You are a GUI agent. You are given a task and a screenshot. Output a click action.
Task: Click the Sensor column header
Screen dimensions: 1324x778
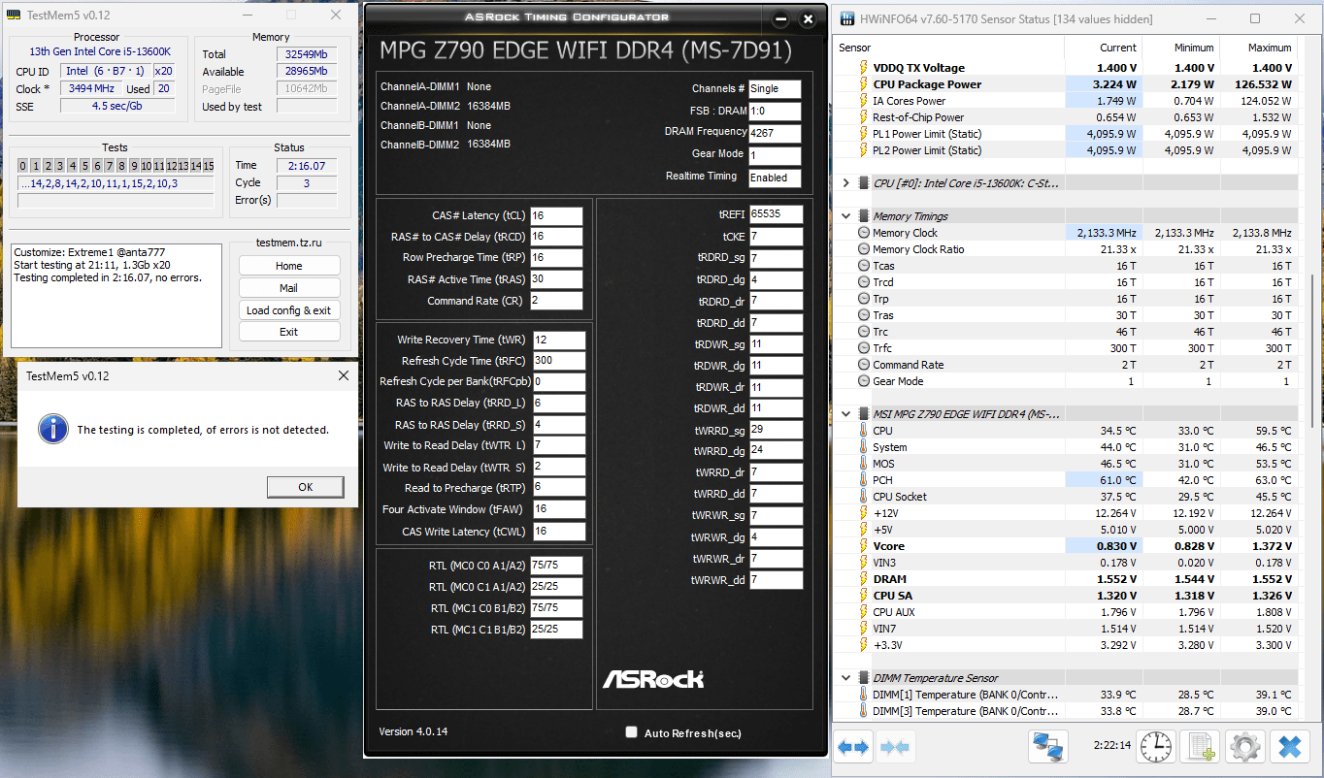pos(949,48)
